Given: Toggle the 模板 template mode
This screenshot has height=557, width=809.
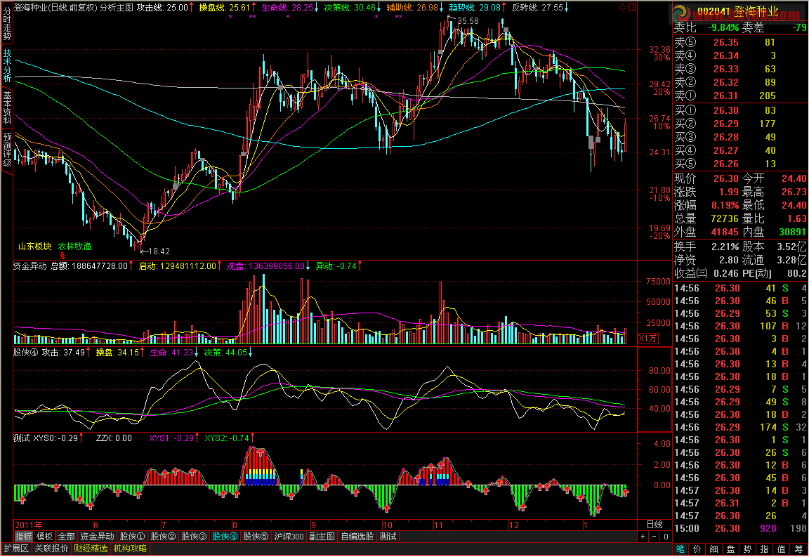Looking at the screenshot, I should click(44, 537).
